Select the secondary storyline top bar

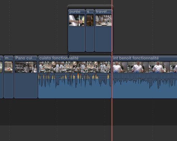point(90,7)
